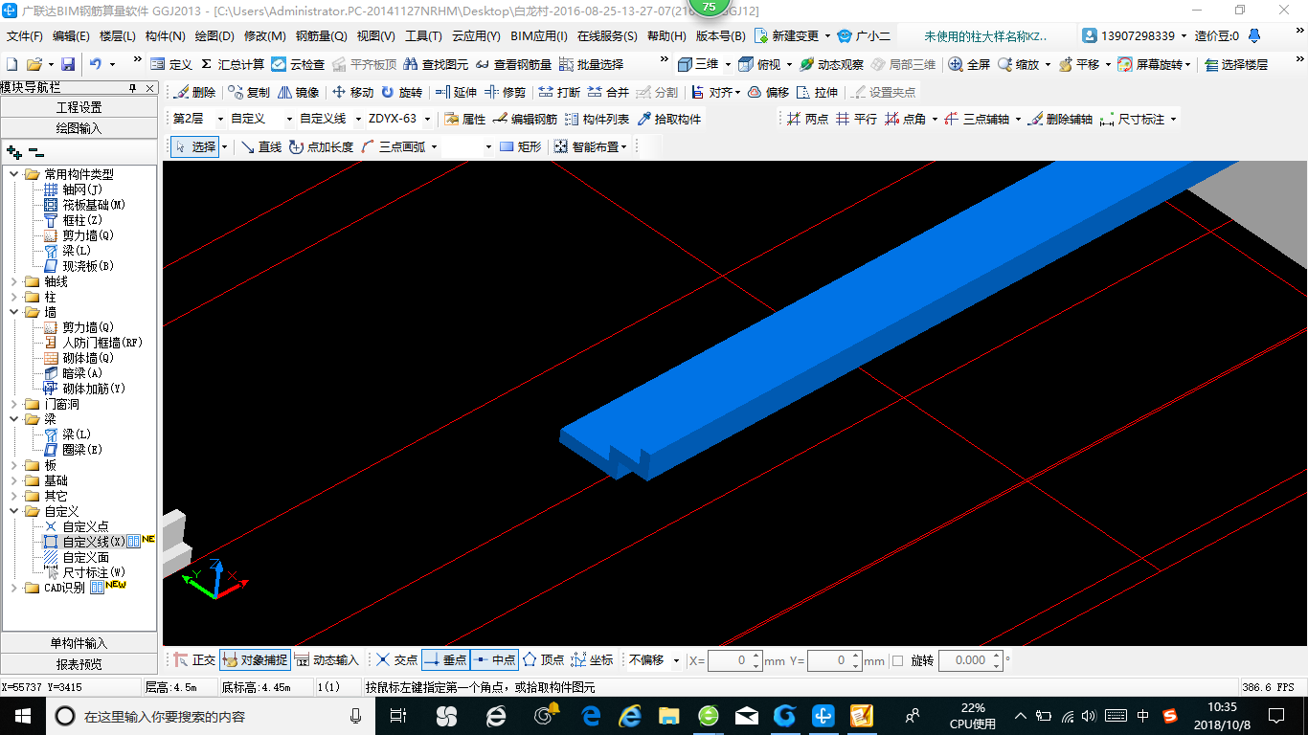The height and width of the screenshot is (735, 1308).
Task: Toggle 对象捕捉 object snap
Action: (x=255, y=660)
